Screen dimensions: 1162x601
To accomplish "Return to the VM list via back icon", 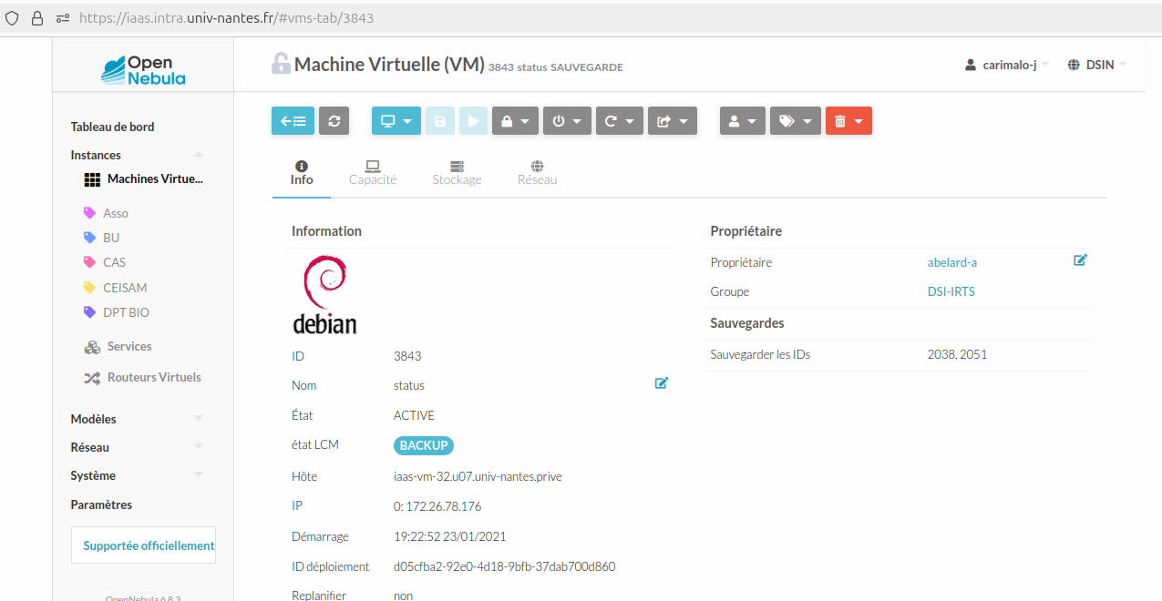I will click(x=292, y=120).
